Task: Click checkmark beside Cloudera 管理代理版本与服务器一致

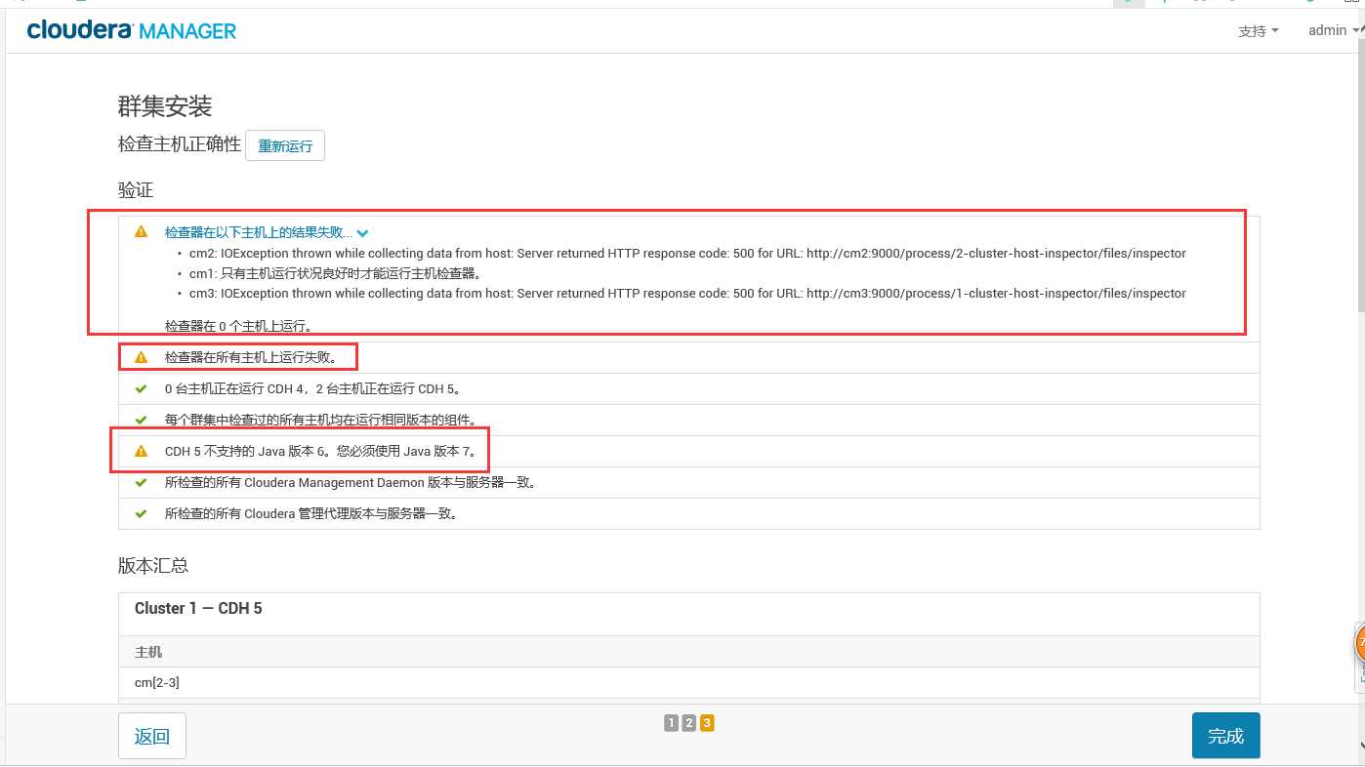Action: click(142, 513)
